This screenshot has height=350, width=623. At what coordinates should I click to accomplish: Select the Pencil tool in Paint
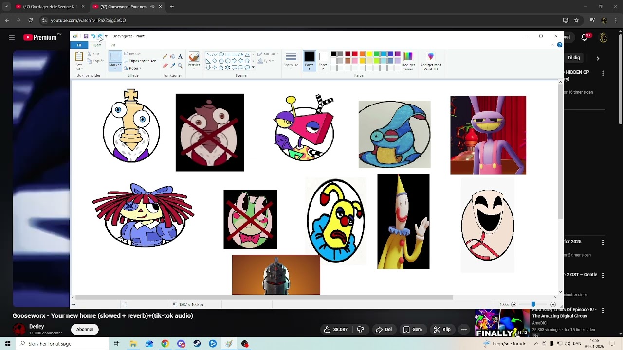pyautogui.click(x=165, y=57)
